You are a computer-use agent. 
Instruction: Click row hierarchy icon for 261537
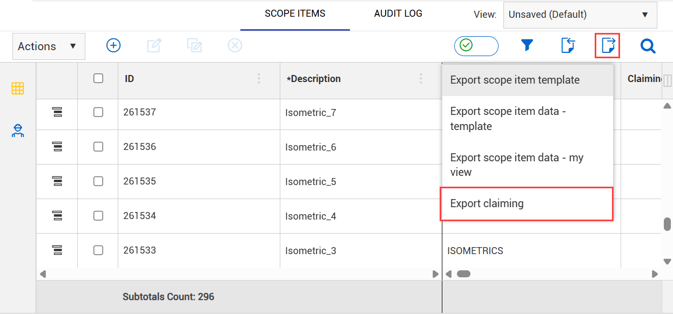click(57, 112)
